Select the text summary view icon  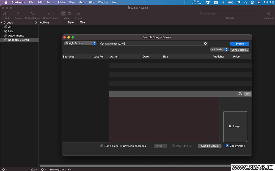[x=248, y=94]
